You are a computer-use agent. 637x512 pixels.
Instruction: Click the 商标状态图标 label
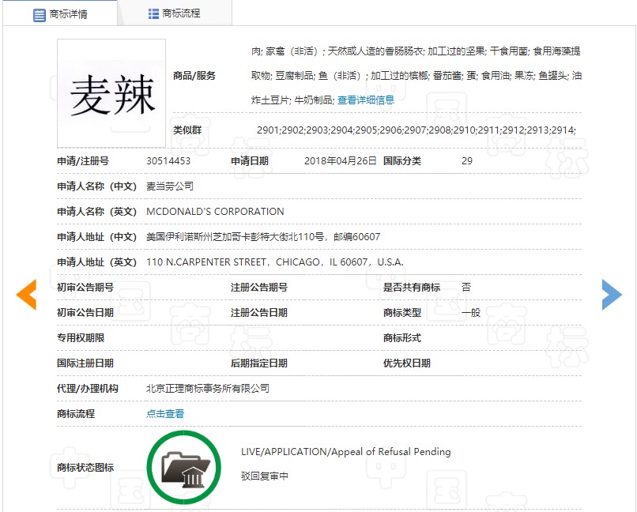(x=85, y=467)
